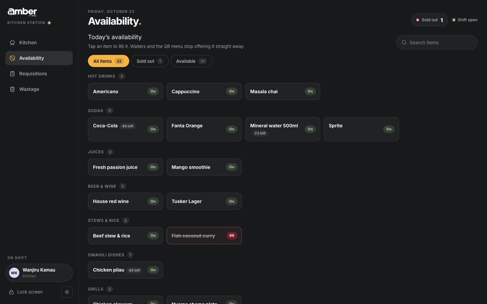The image size is (487, 304).
Task: Click the lock icon beside Lock screen
Action: coord(11,292)
